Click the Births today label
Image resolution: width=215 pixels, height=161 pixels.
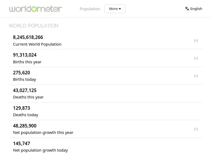(x=24, y=79)
